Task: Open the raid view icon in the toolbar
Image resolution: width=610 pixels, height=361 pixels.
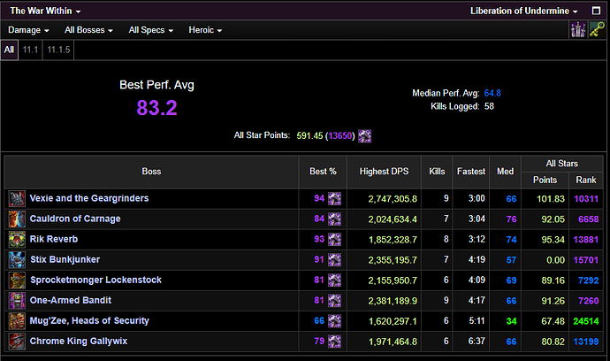Action: tap(577, 29)
